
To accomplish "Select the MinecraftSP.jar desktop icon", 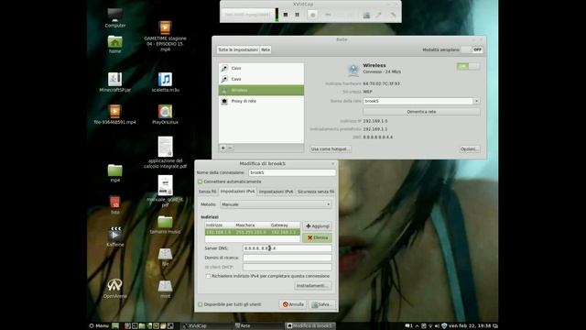I will pyautogui.click(x=114, y=82).
